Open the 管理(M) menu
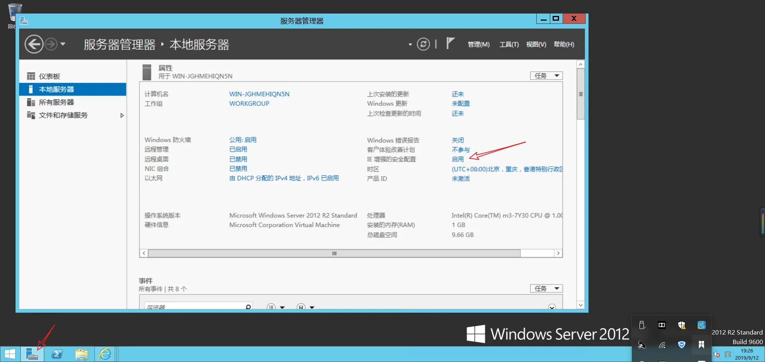 (x=479, y=45)
